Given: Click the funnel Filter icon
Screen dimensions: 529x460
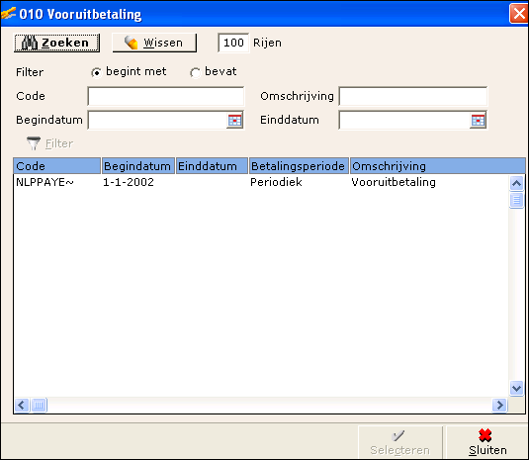Looking at the screenshot, I should click(x=34, y=143).
